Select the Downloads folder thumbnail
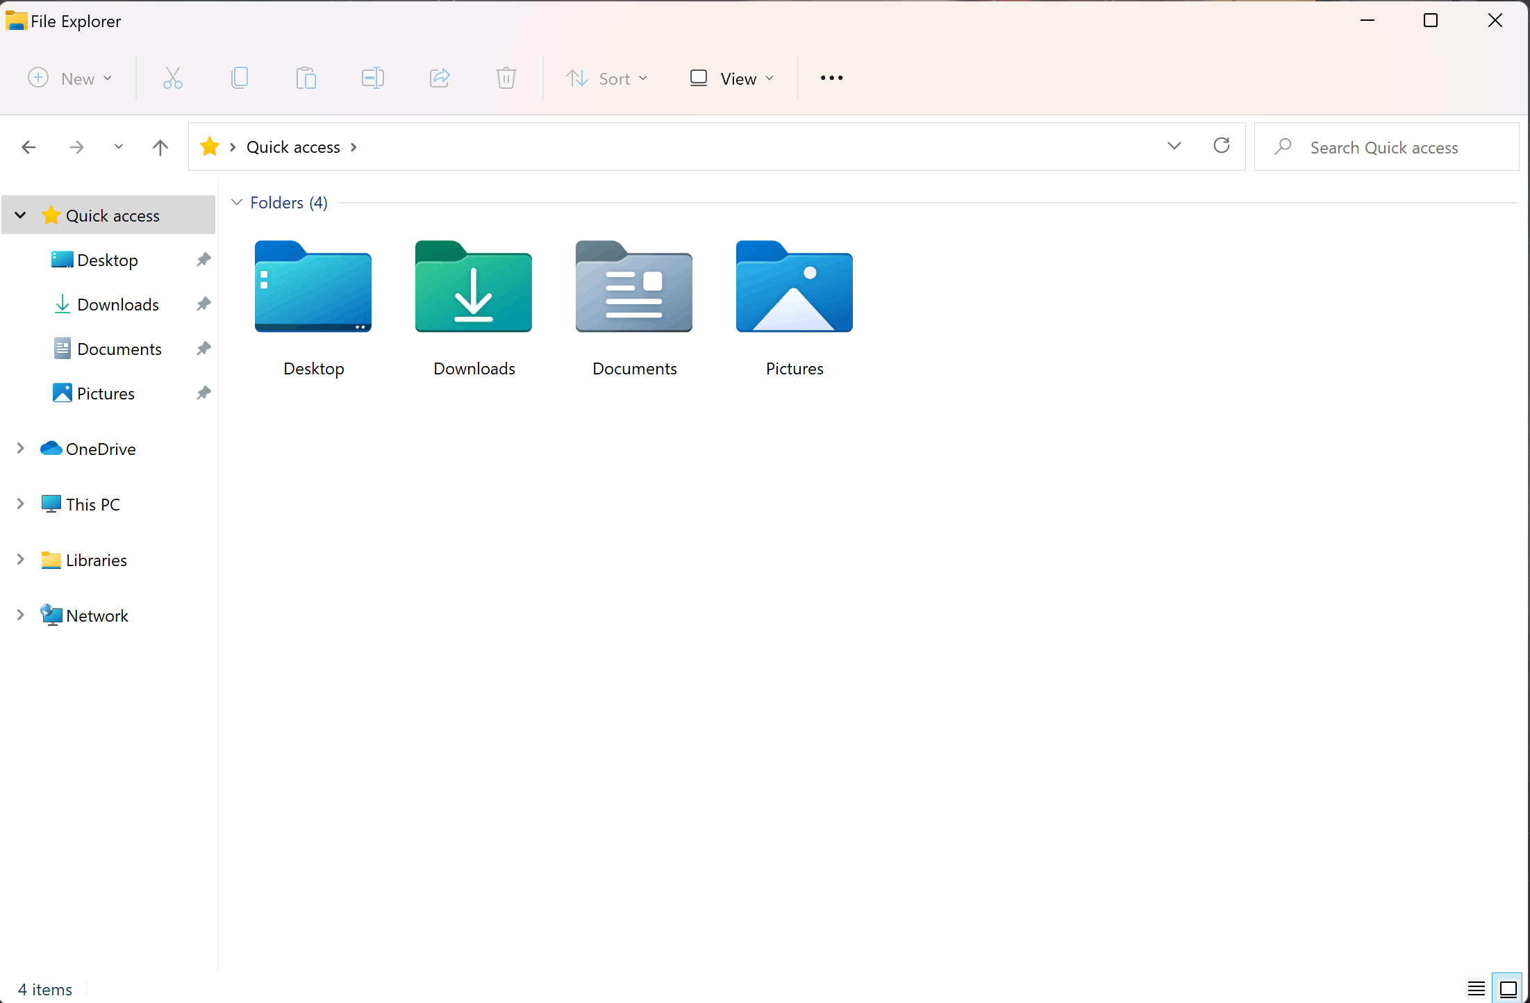 [x=474, y=287]
